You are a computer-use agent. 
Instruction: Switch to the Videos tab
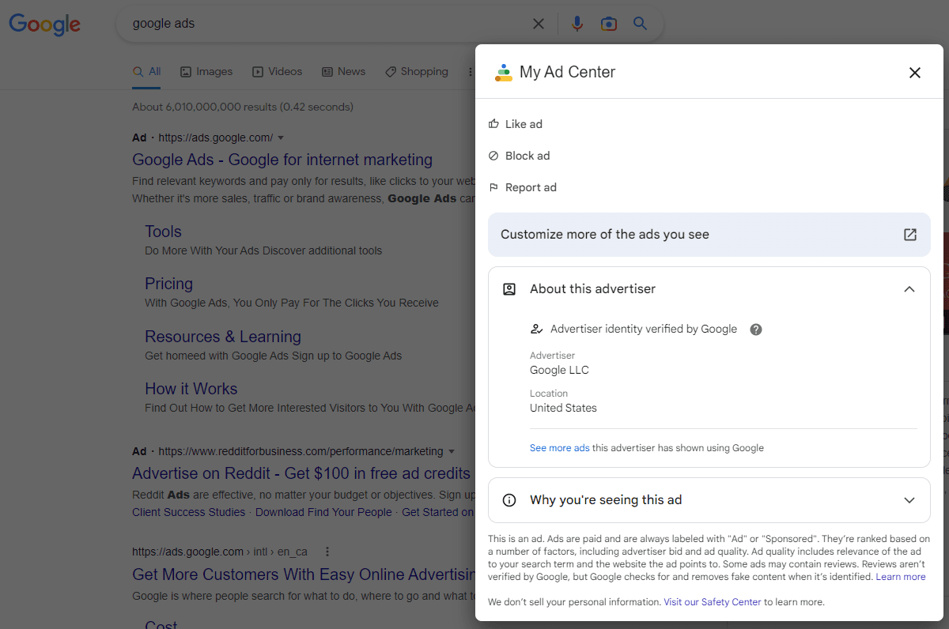click(x=277, y=72)
